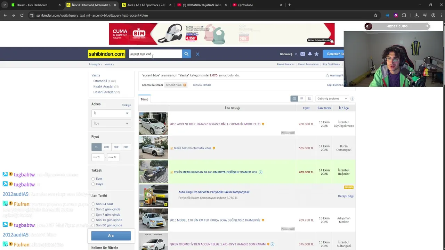This screenshot has height=250, width=445.
Task: Remove the accent blue keyword tag
Action: pos(185,85)
